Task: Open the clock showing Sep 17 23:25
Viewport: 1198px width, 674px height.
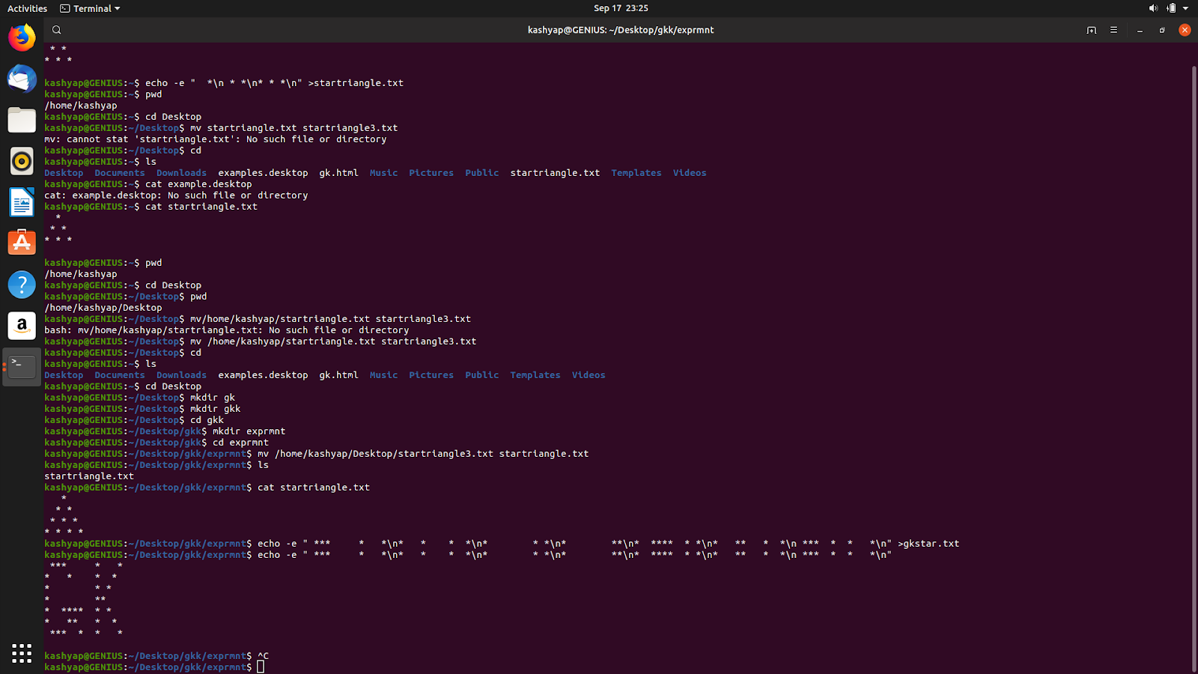Action: tap(621, 8)
